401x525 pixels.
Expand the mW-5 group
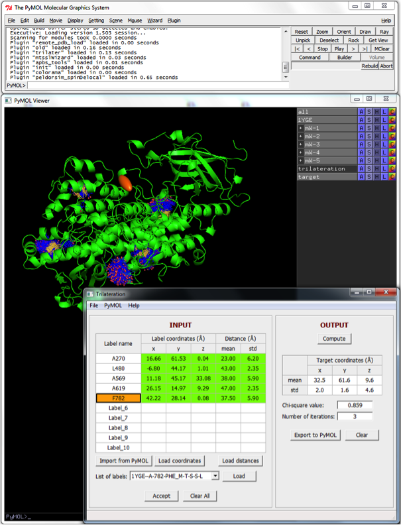pyautogui.click(x=300, y=160)
